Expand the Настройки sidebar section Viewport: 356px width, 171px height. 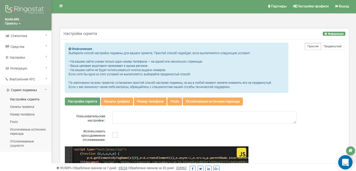pyautogui.click(x=26, y=58)
